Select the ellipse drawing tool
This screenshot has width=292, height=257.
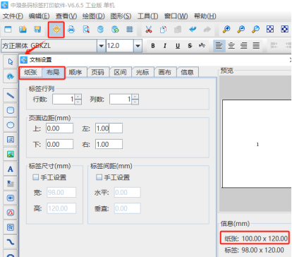[x=11, y=125]
